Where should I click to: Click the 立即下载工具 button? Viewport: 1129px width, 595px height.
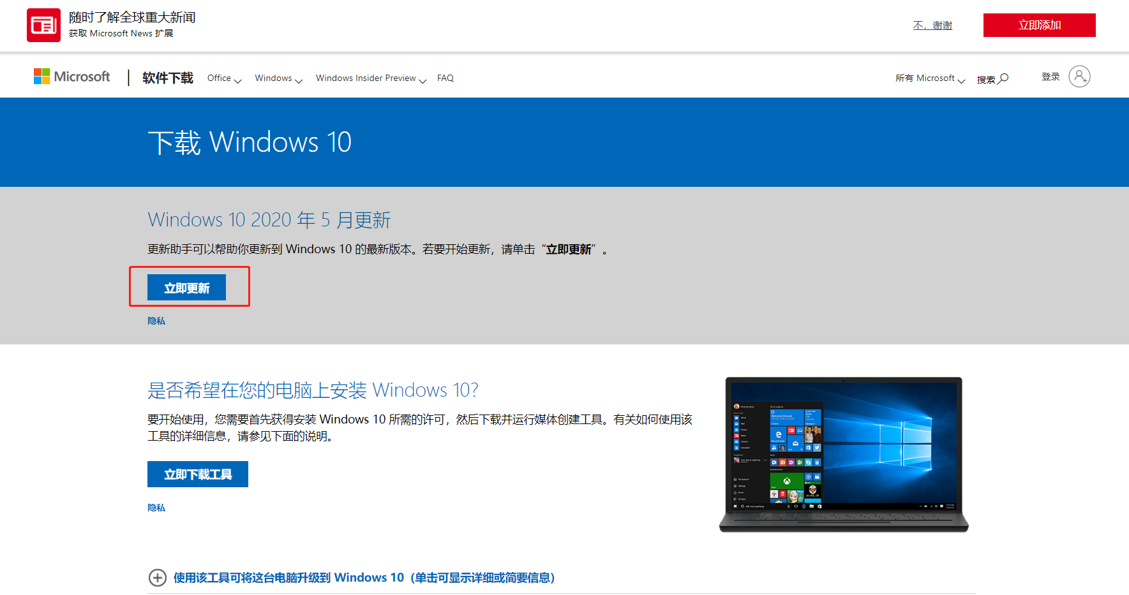tap(198, 474)
